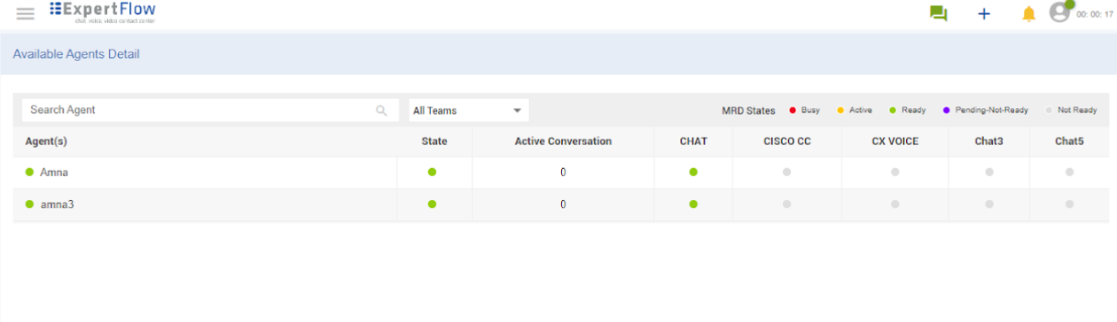1117x322 pixels.
Task: Click Amna's green State indicator dot
Action: 433,172
